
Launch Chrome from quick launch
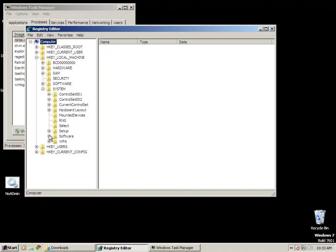(x=39, y=248)
